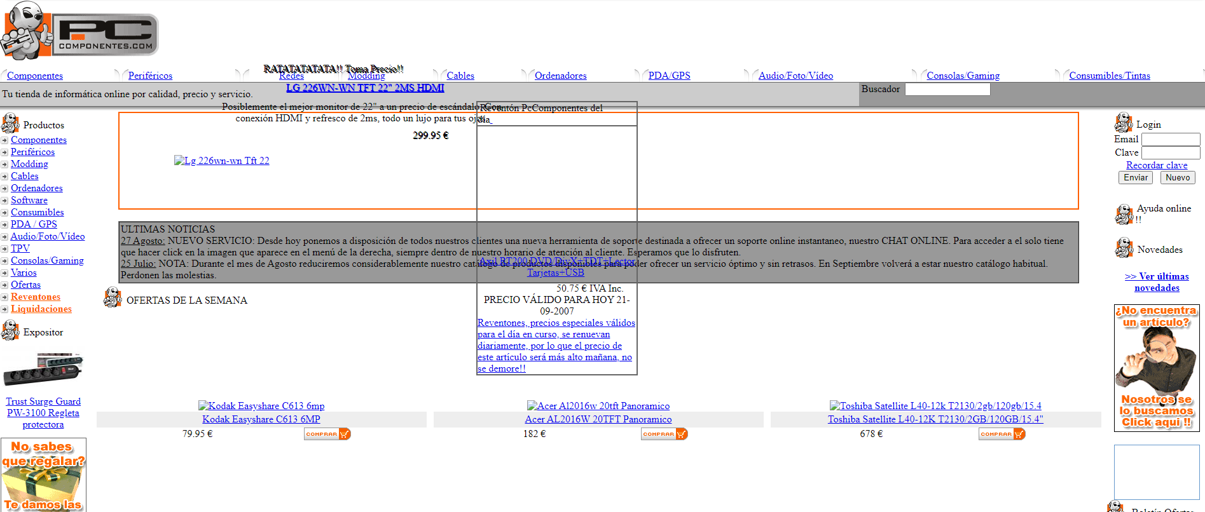This screenshot has height=512, width=1205.
Task: Click mascot icon next to Ofertas de la Semana
Action: click(113, 297)
